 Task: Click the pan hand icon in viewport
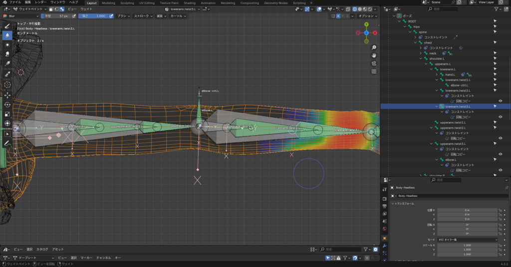pos(374,55)
